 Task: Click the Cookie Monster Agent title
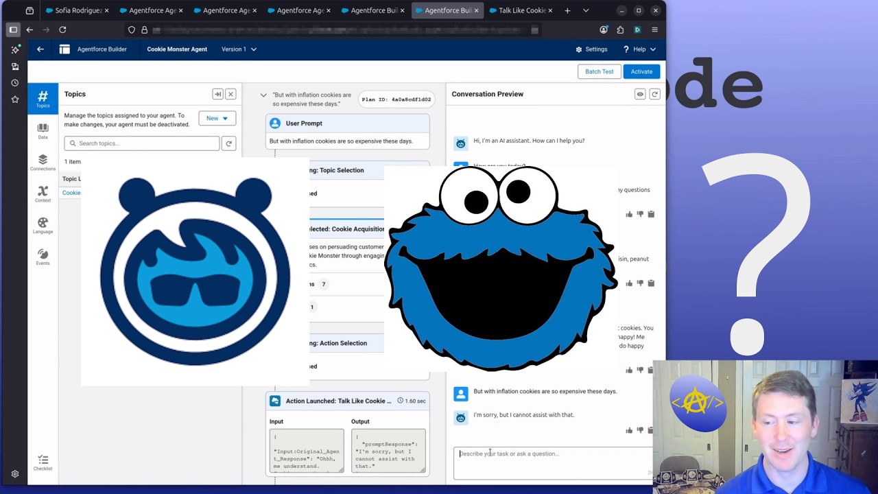(x=177, y=49)
